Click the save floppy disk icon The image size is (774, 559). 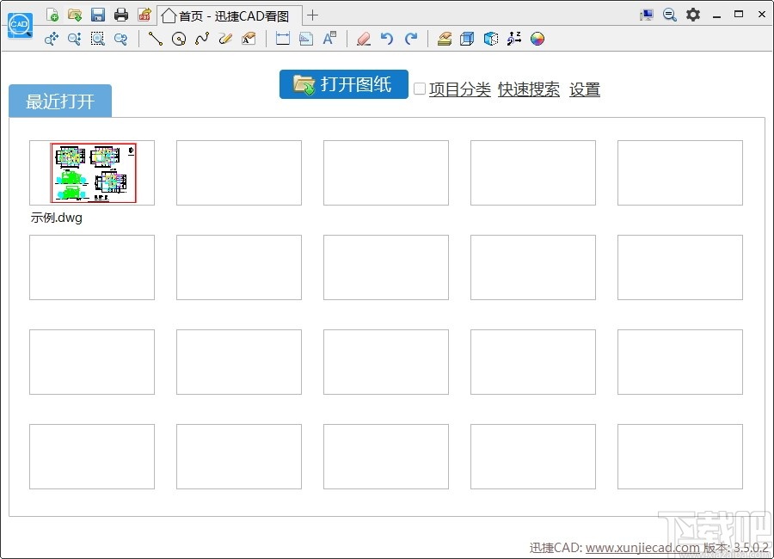[x=98, y=15]
